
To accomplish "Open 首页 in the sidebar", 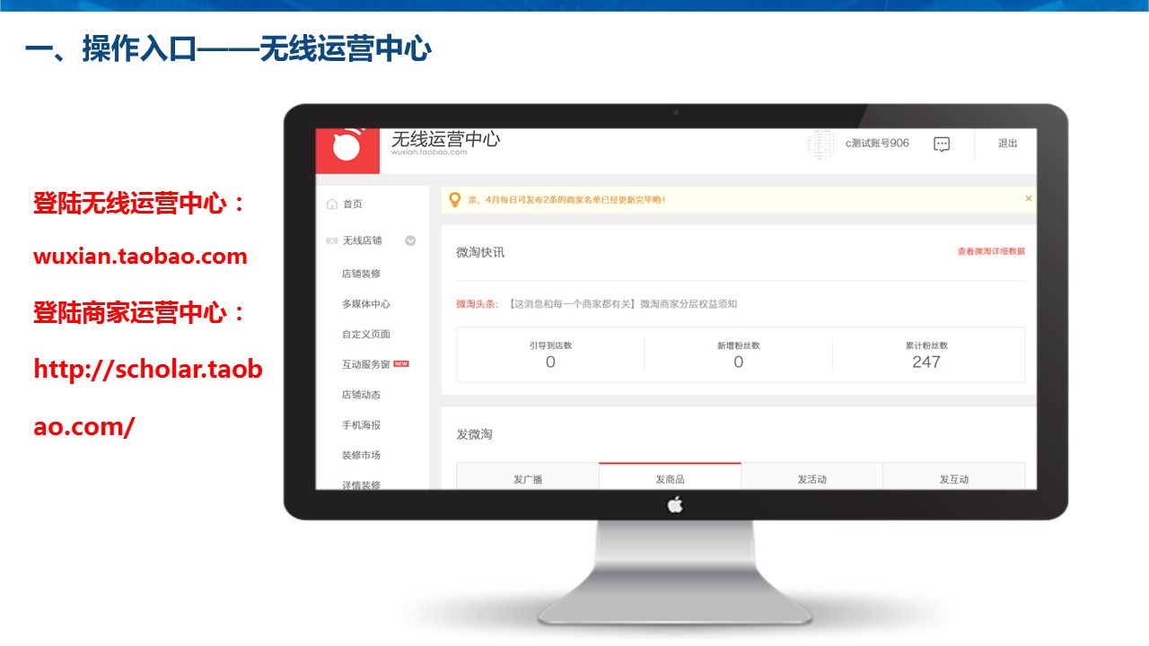I will [x=353, y=205].
